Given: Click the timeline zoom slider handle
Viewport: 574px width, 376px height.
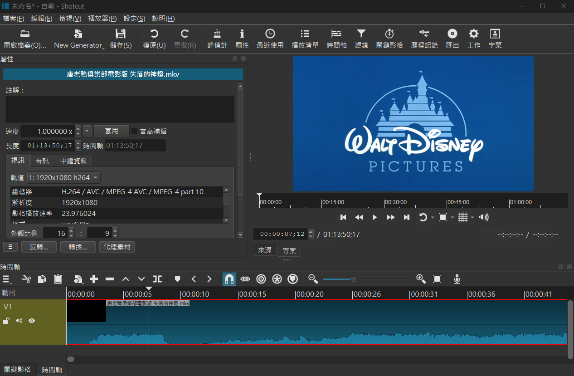Looking at the screenshot, I should click(353, 279).
